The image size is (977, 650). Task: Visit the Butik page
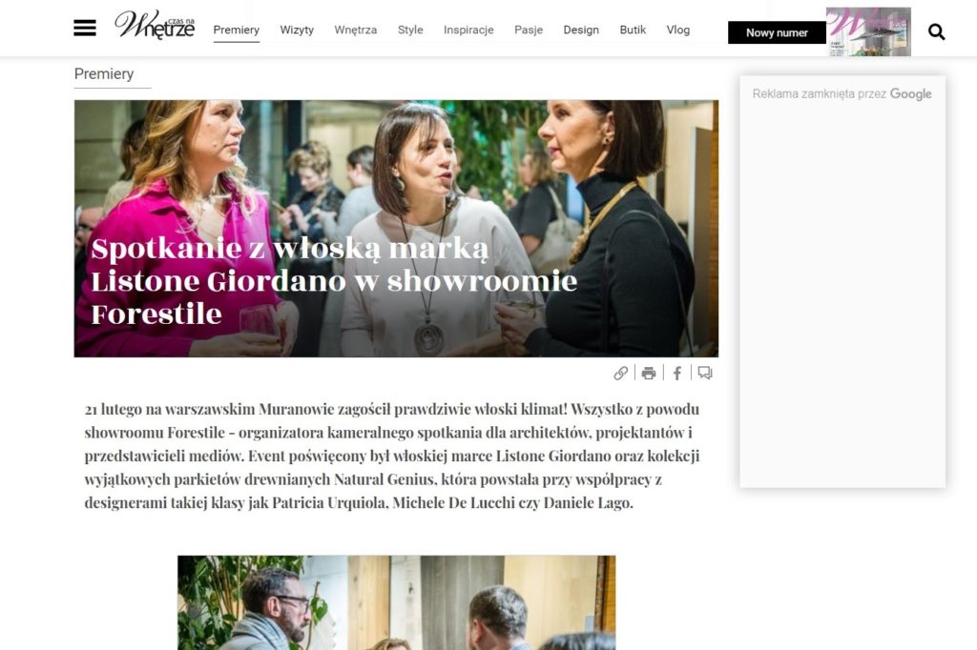[633, 30]
